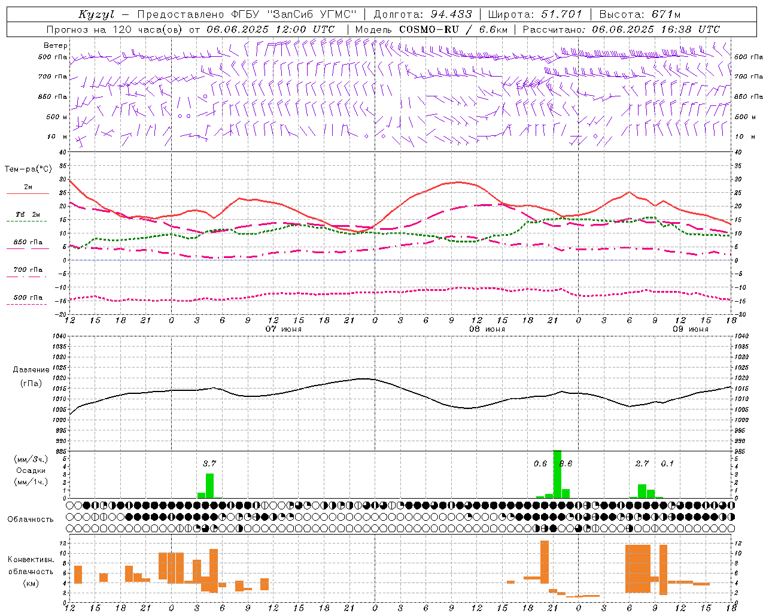This screenshot has width=766, height=613.
Task: Click the precipitation amount 3.7
Action: coord(209,463)
